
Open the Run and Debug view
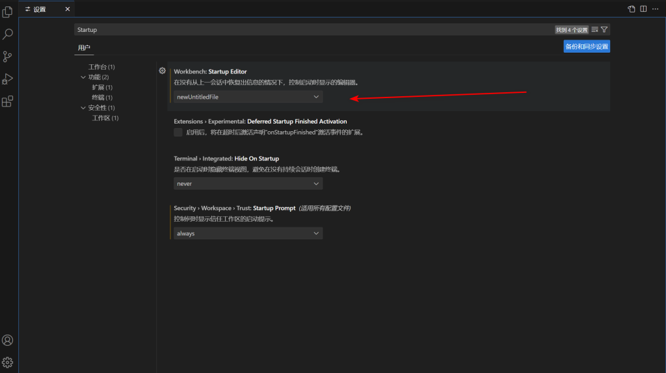tap(7, 79)
